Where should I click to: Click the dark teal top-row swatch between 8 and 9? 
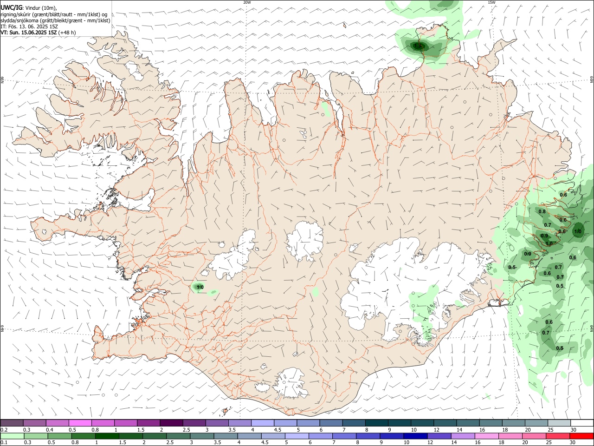[x=376, y=423]
